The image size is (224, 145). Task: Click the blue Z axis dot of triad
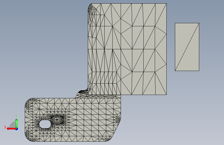pyautogui.click(x=17, y=129)
